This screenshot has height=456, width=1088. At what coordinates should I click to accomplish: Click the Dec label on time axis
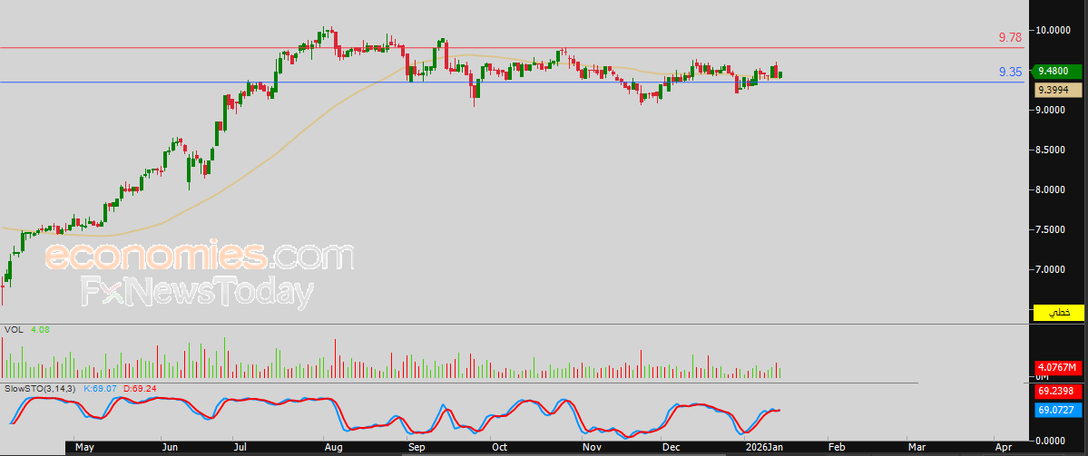pos(671,448)
